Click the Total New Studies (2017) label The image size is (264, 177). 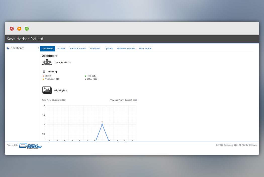[54, 100]
